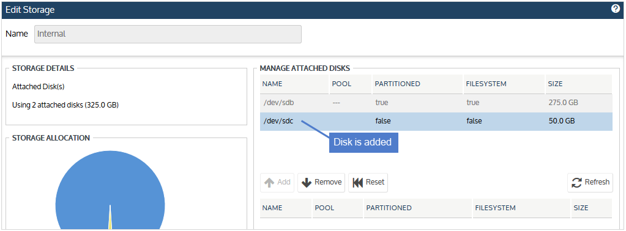Click the upper SIZE column header
The width and height of the screenshot is (626, 231).
pyautogui.click(x=578, y=84)
